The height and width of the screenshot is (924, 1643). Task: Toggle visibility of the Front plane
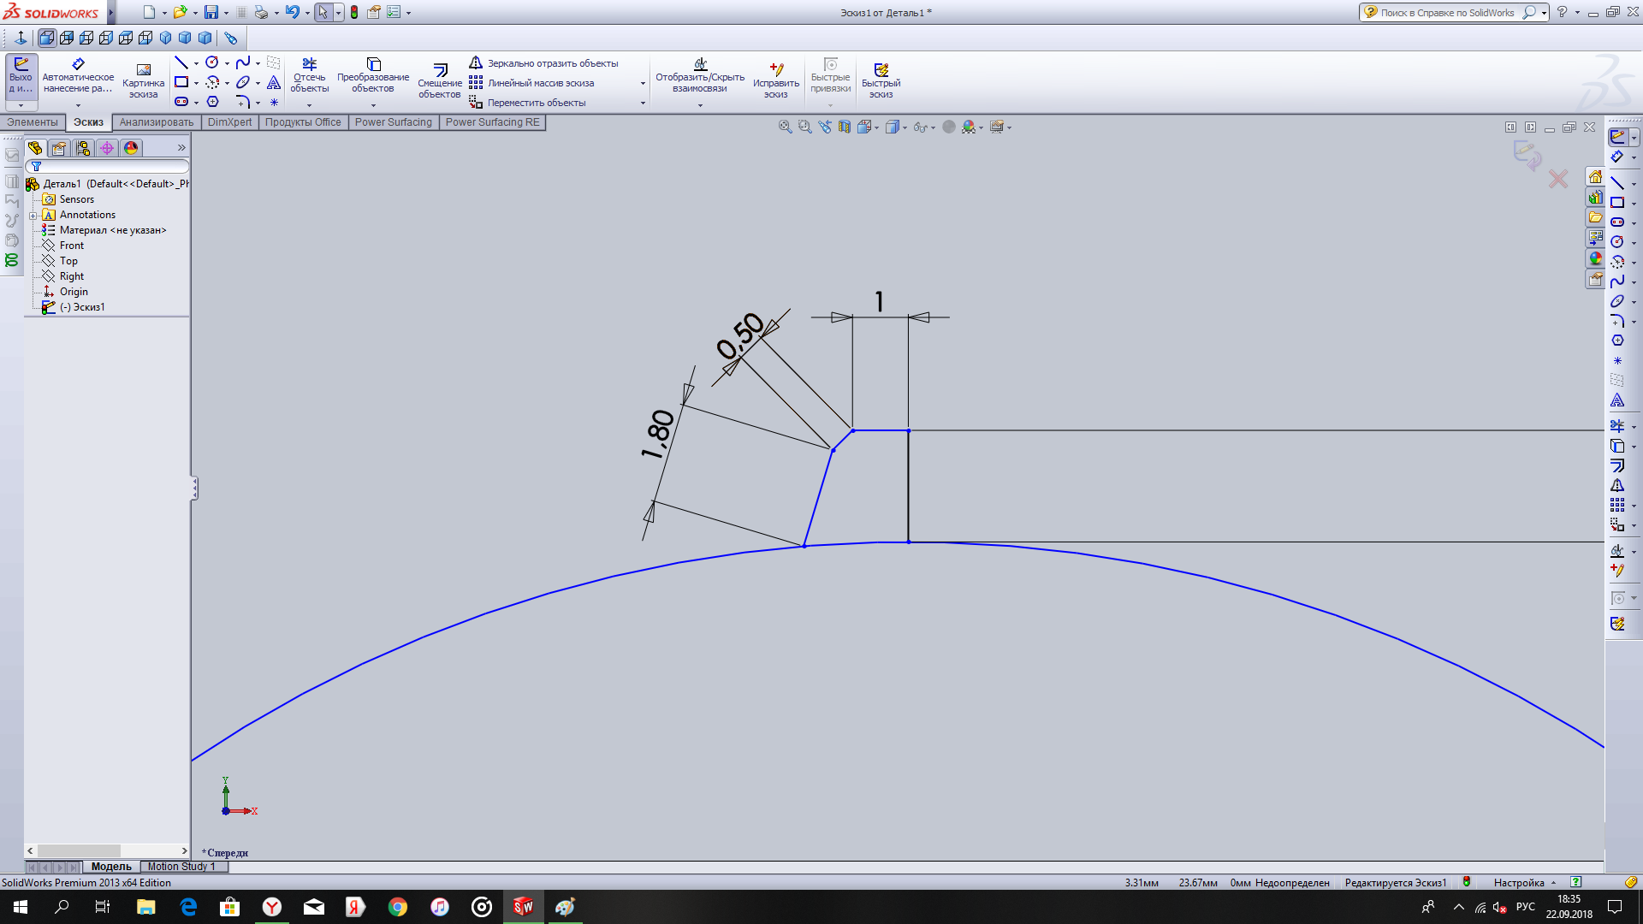coord(70,245)
